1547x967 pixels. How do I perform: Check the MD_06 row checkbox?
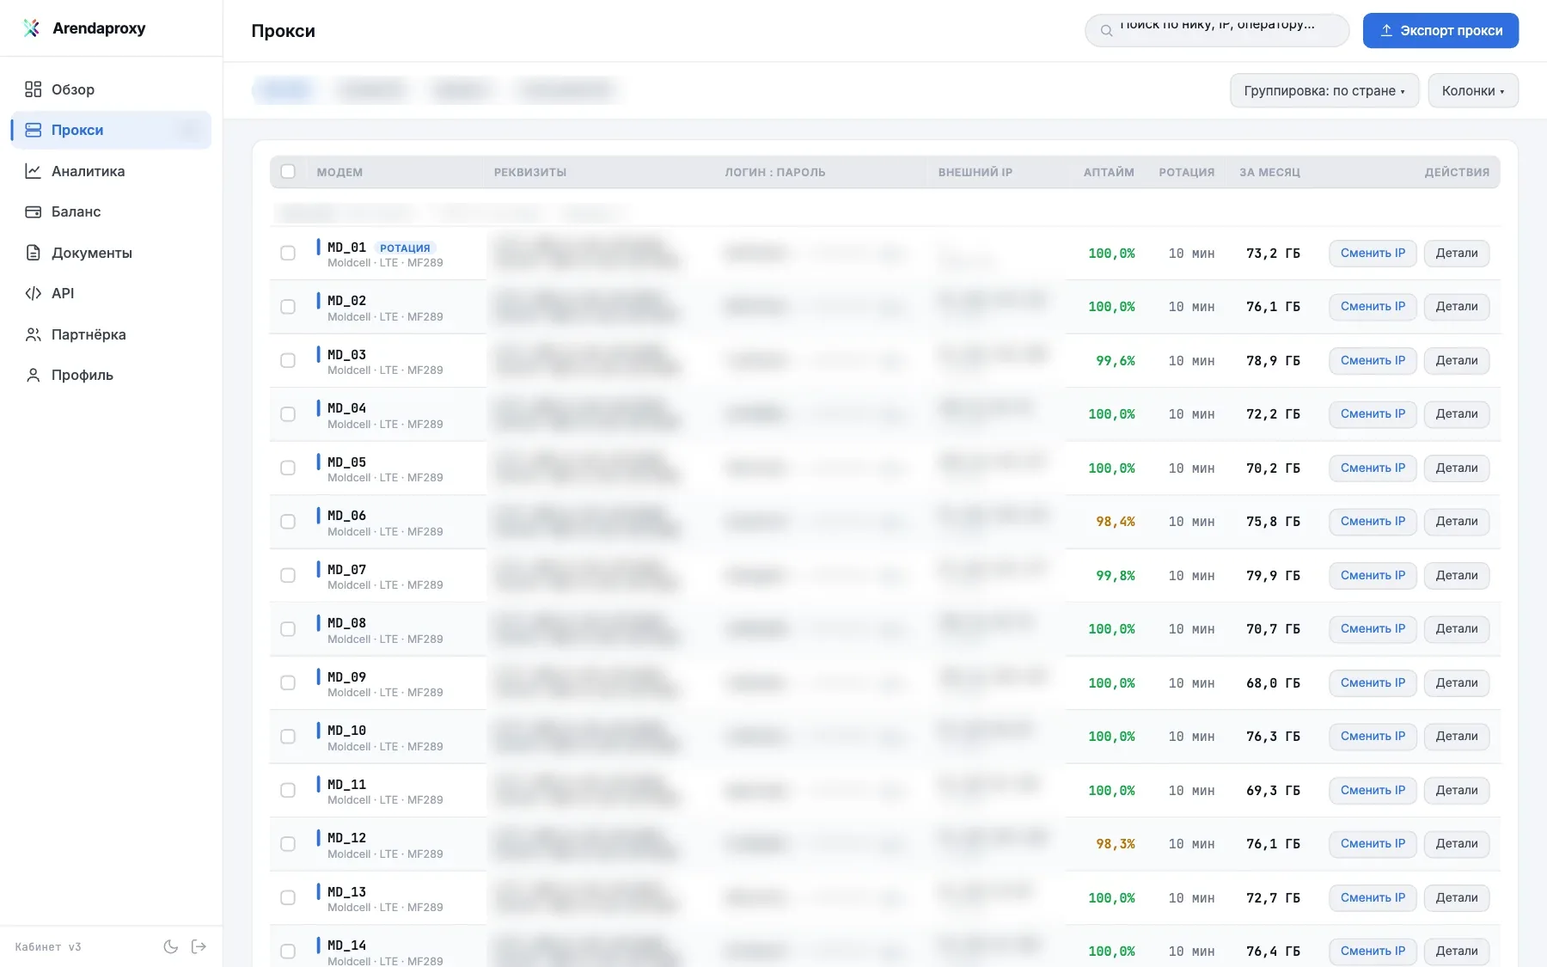tap(288, 522)
